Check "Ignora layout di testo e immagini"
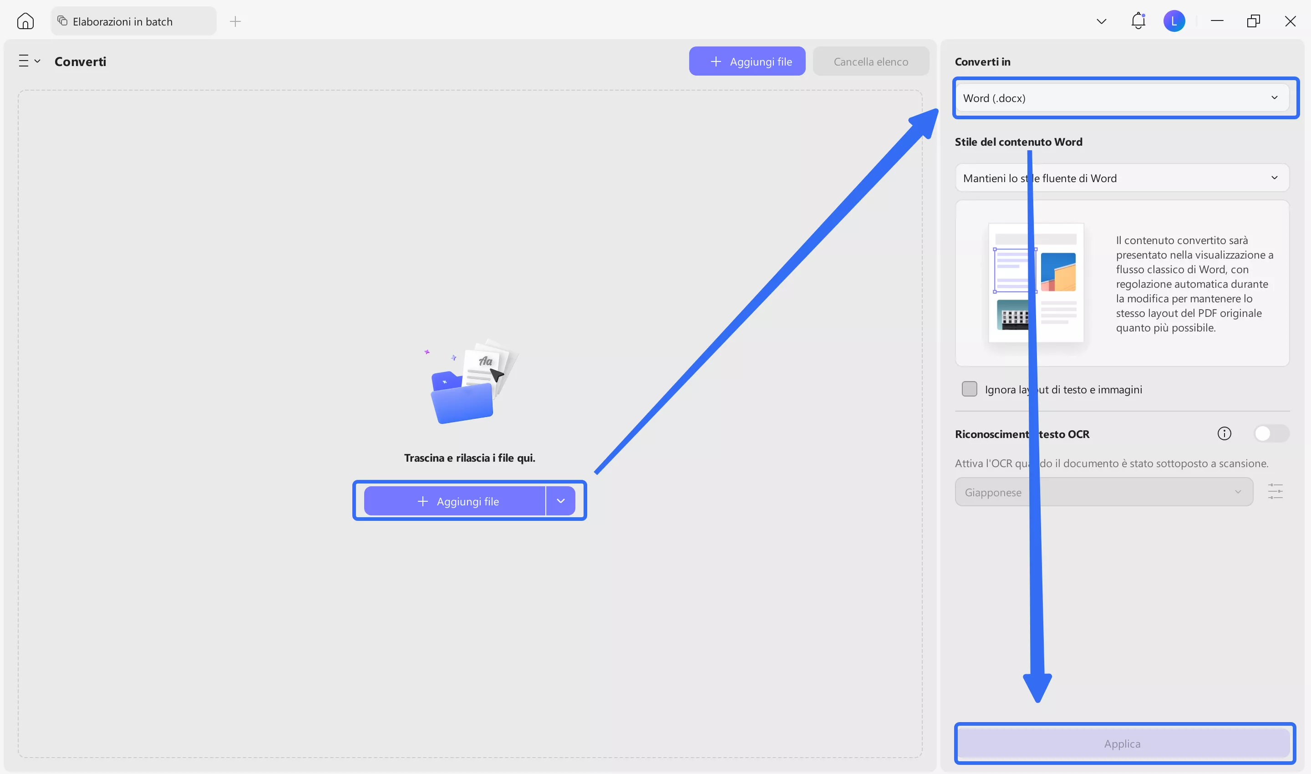 969,389
